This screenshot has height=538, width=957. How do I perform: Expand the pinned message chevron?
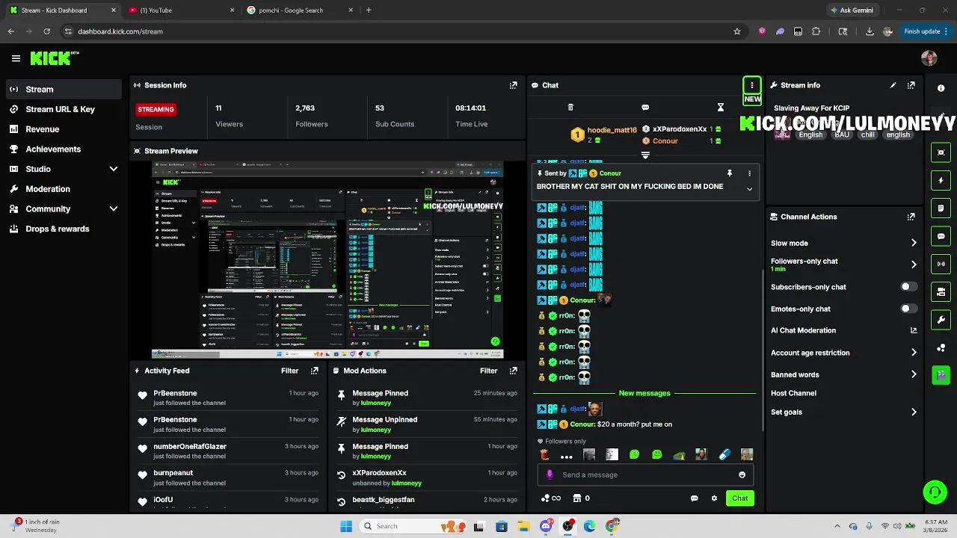tap(749, 189)
